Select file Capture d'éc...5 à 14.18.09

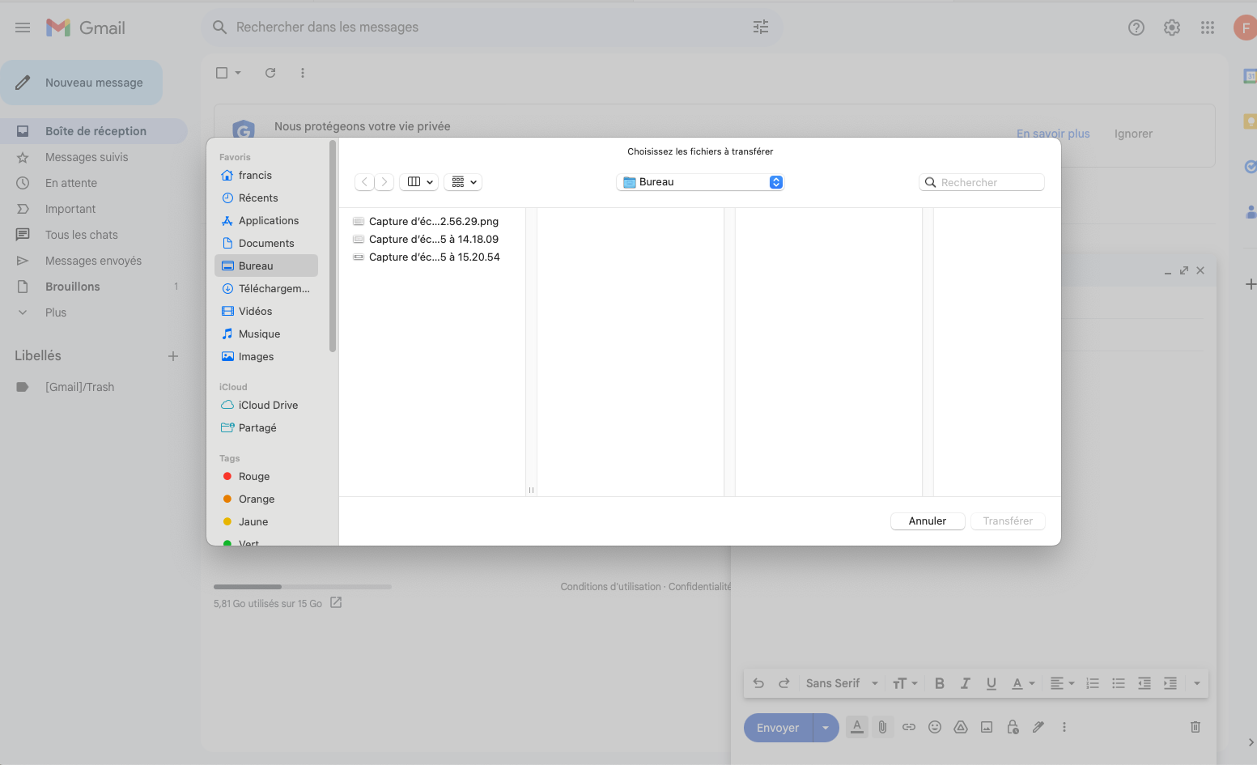[x=433, y=239]
